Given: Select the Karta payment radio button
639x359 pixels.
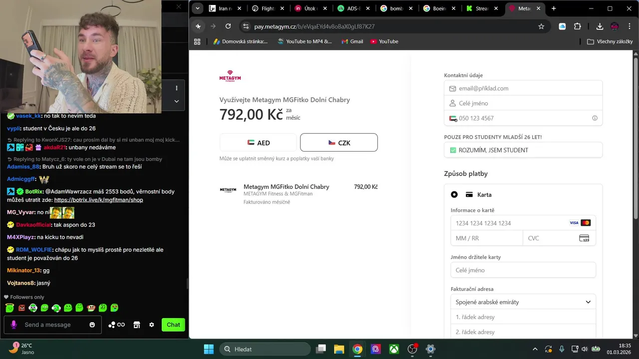Looking at the screenshot, I should click(454, 194).
